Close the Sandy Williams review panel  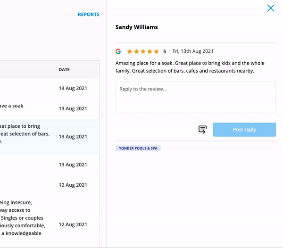coord(271,8)
